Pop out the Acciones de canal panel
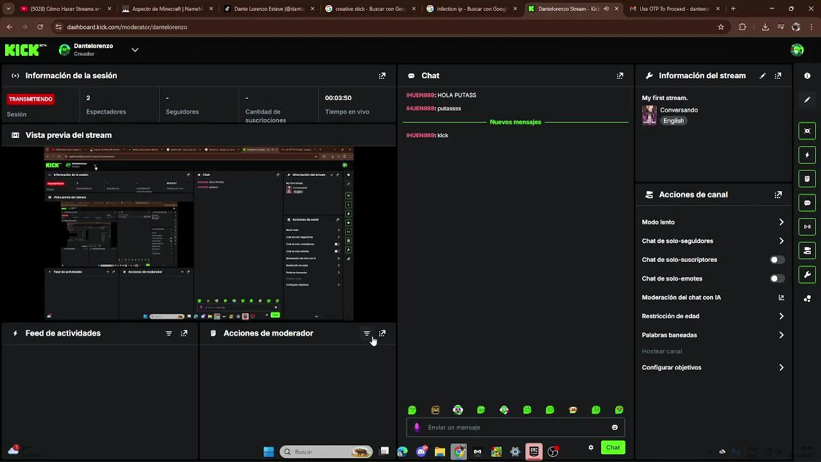The image size is (821, 462). tap(778, 195)
